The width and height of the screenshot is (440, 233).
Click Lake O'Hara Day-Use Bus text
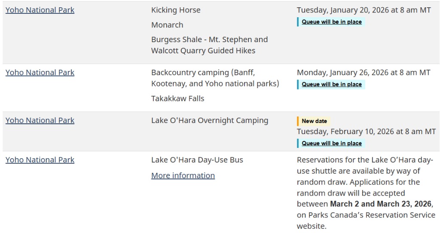tap(197, 160)
